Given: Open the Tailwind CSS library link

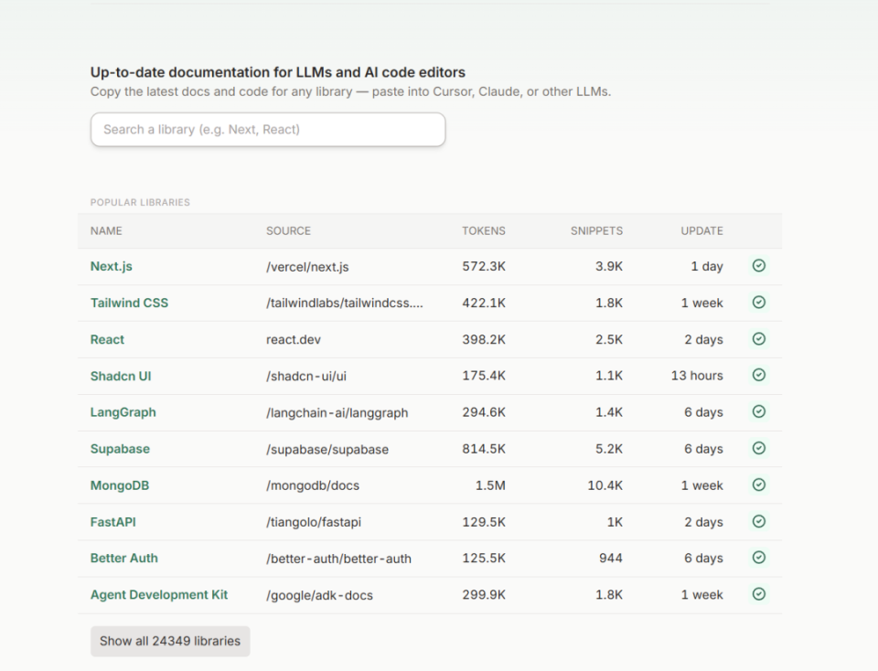Looking at the screenshot, I should pos(129,303).
